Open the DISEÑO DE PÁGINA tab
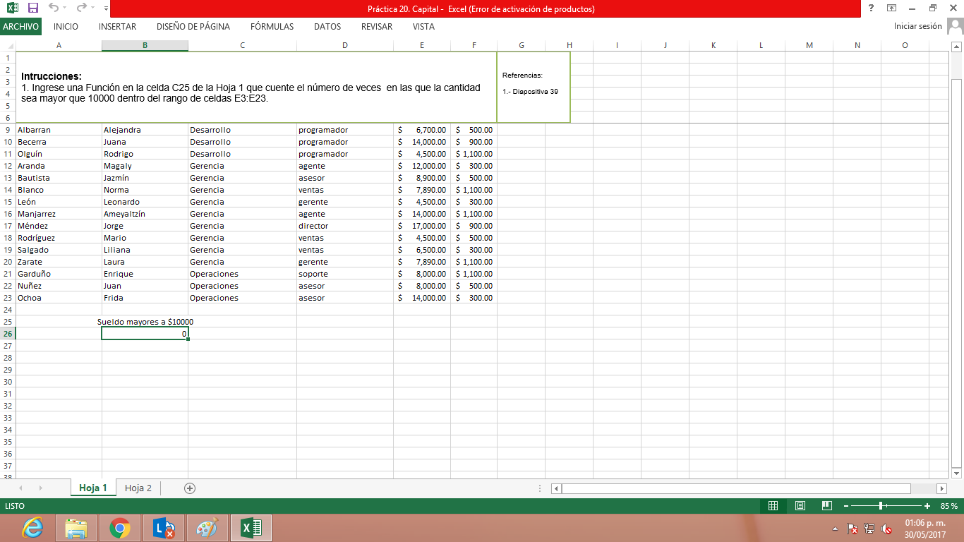 click(193, 27)
